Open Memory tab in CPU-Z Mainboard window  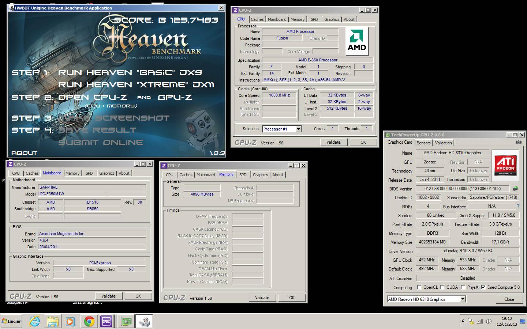tap(72, 173)
